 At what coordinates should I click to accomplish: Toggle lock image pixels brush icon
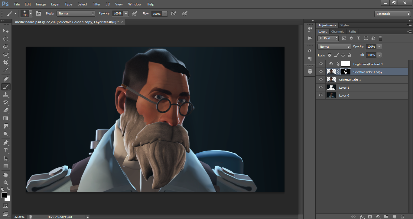[x=336, y=55]
